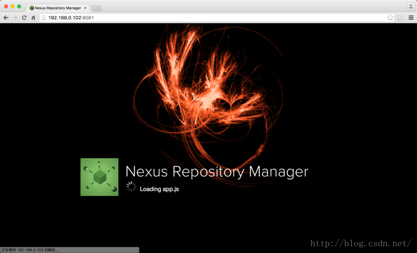Reload the page with refresh icon

(24, 17)
